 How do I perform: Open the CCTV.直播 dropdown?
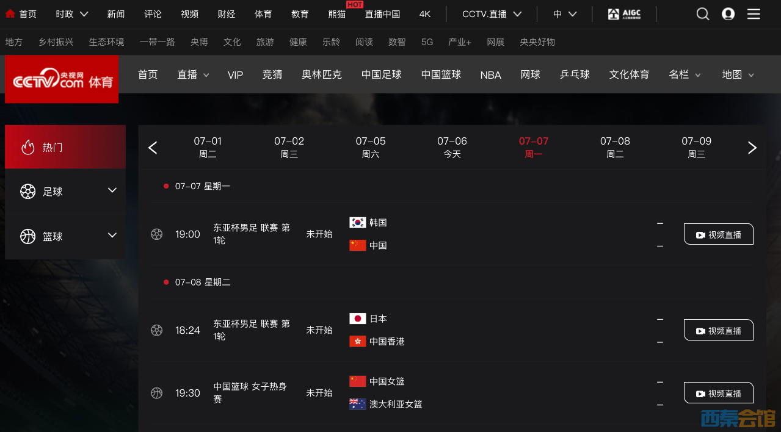(492, 14)
